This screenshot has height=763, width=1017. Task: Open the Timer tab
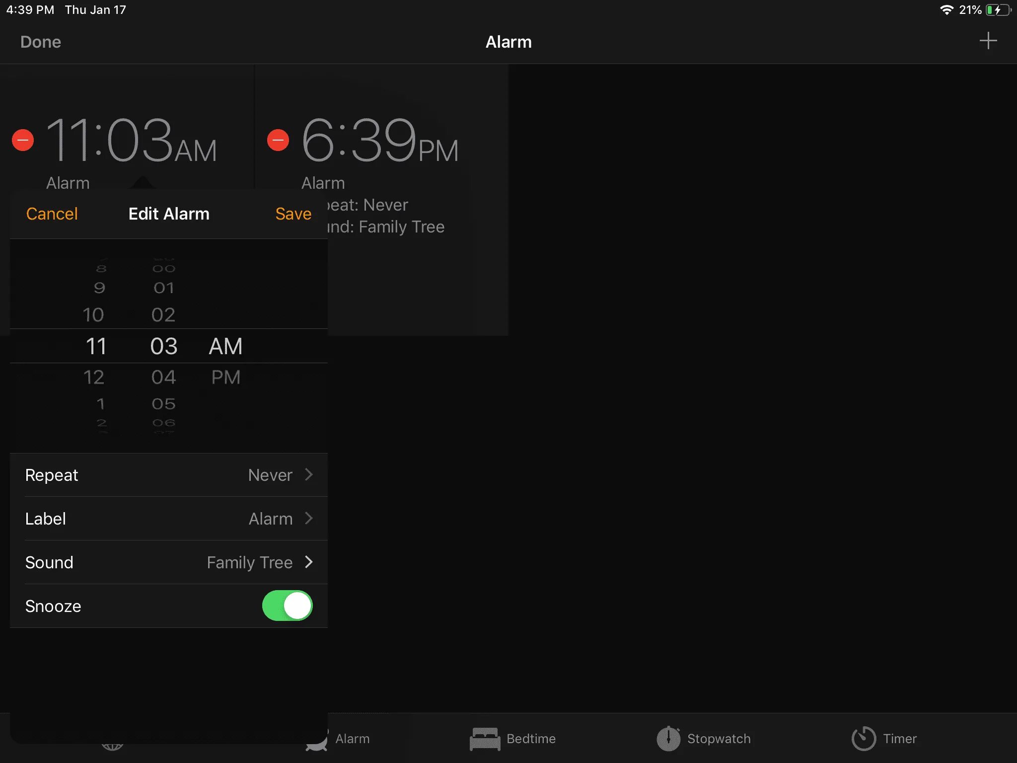(884, 739)
